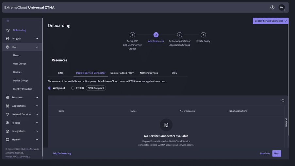The height and width of the screenshot is (166, 295).
Task: Go to onboarding step 3 circle
Action: click(179, 35)
